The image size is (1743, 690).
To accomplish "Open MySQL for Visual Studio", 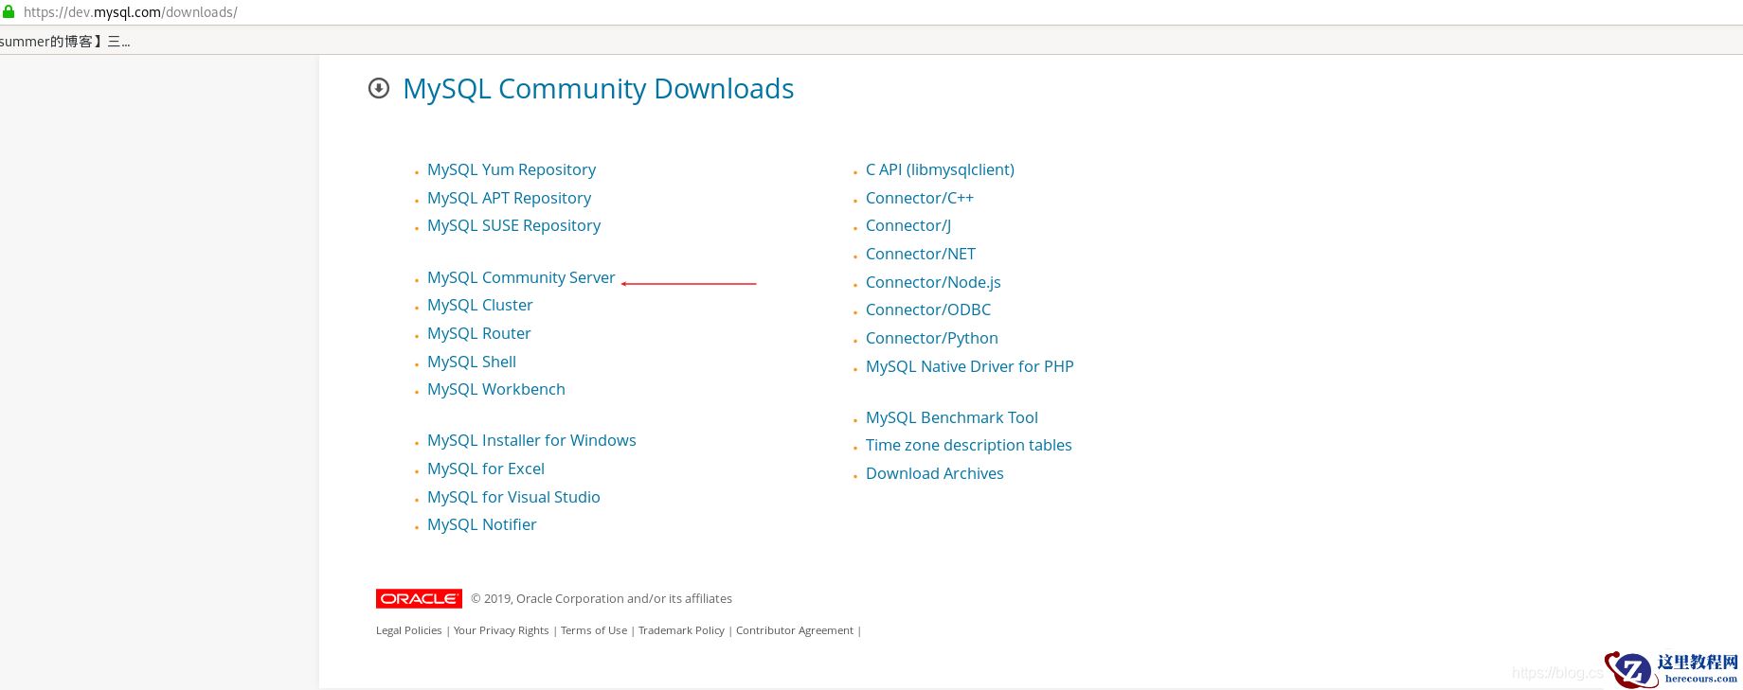I will click(x=513, y=497).
